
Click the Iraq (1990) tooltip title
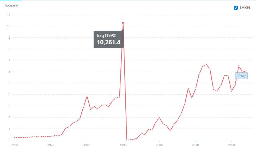(x=107, y=35)
